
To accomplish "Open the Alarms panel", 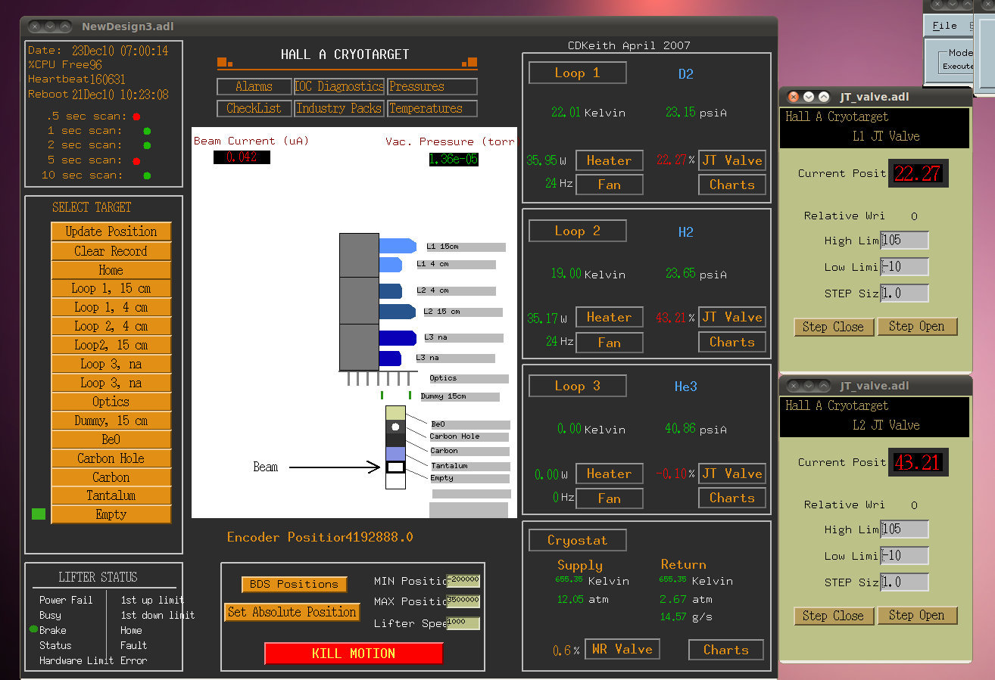I will click(x=254, y=86).
